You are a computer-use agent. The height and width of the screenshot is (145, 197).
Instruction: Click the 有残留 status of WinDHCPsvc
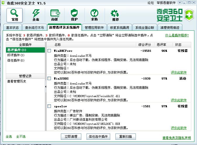pyautogui.click(x=183, y=51)
